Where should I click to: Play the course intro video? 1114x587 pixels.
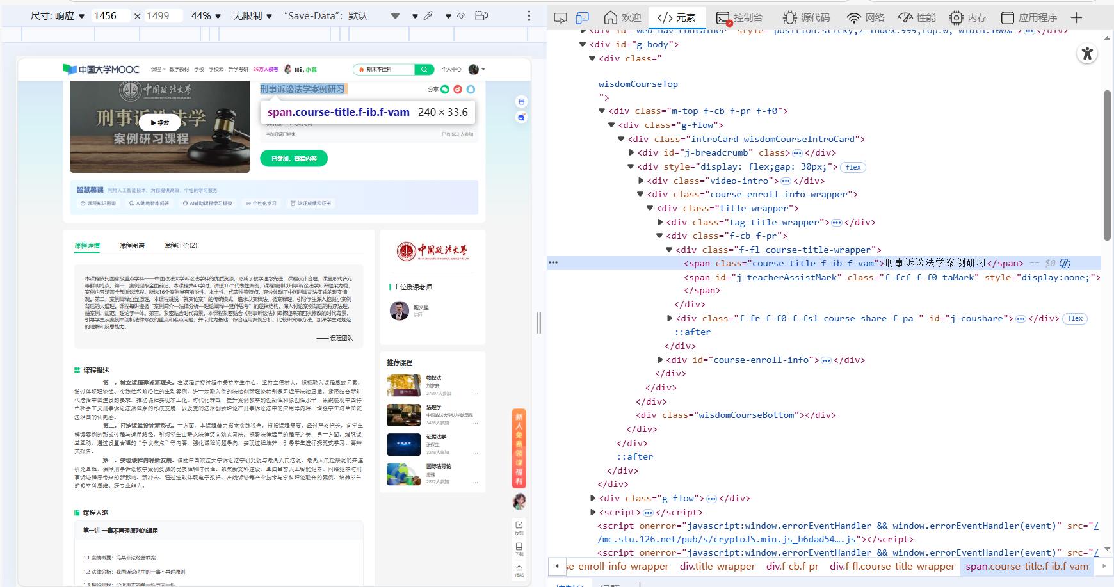(160, 122)
